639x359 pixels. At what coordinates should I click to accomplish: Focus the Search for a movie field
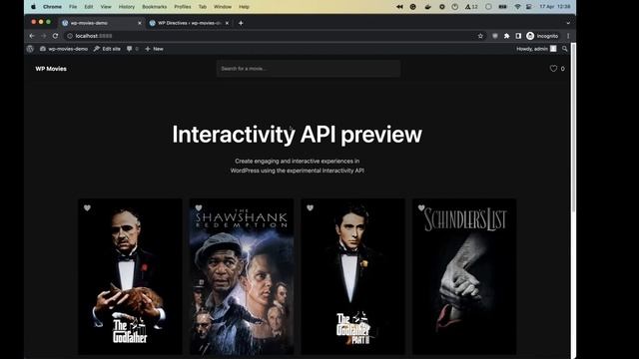(309, 69)
